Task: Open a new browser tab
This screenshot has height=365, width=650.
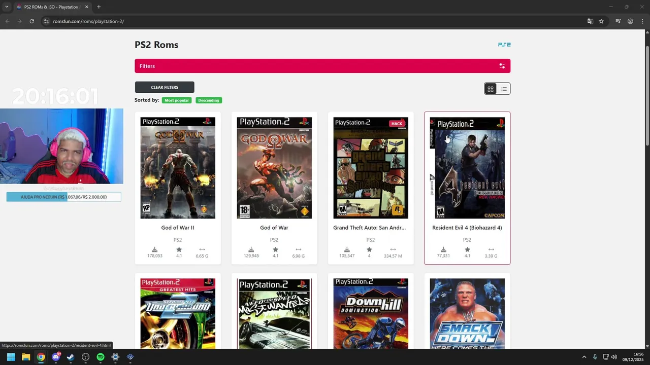Action: (x=99, y=7)
